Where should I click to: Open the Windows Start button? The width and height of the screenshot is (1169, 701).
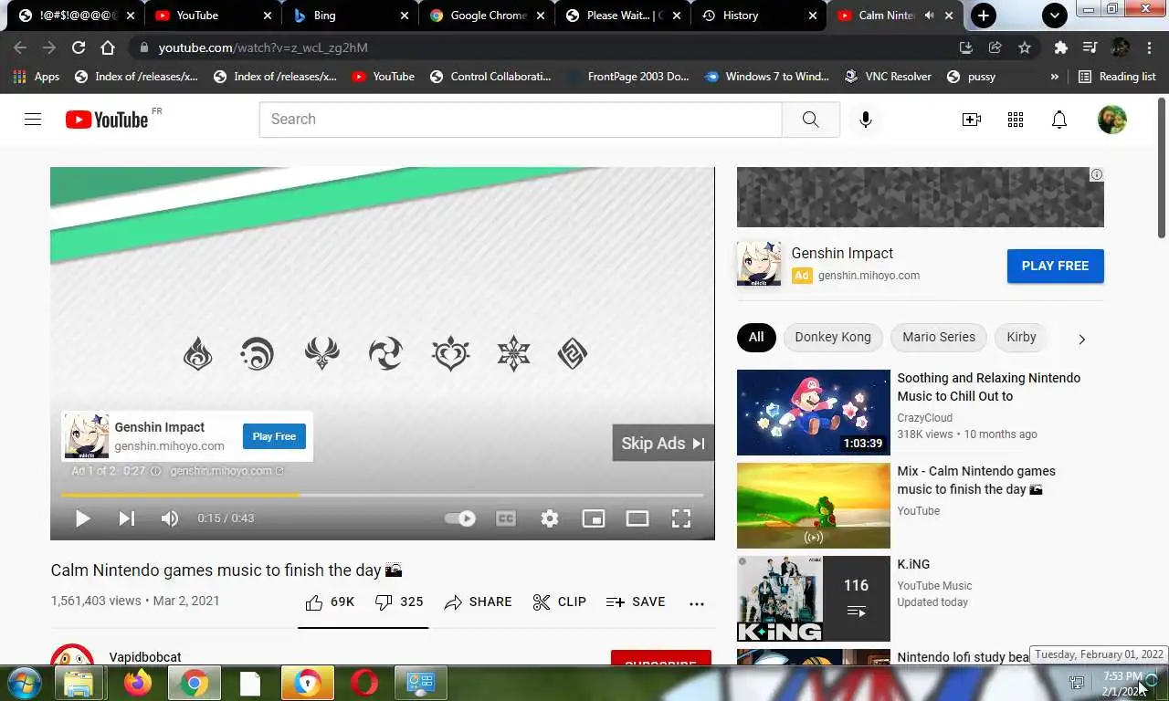click(23, 683)
